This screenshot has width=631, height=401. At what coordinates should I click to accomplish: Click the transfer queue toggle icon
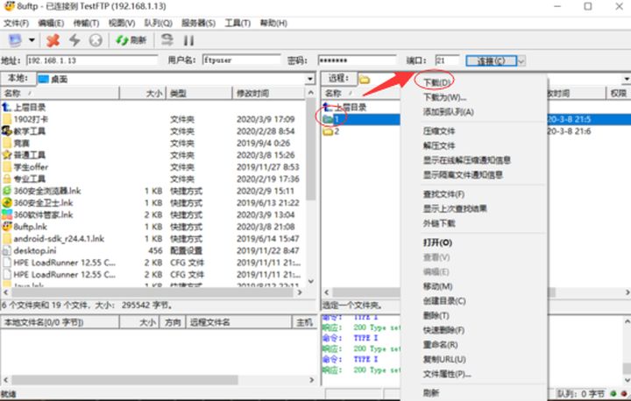[167, 40]
